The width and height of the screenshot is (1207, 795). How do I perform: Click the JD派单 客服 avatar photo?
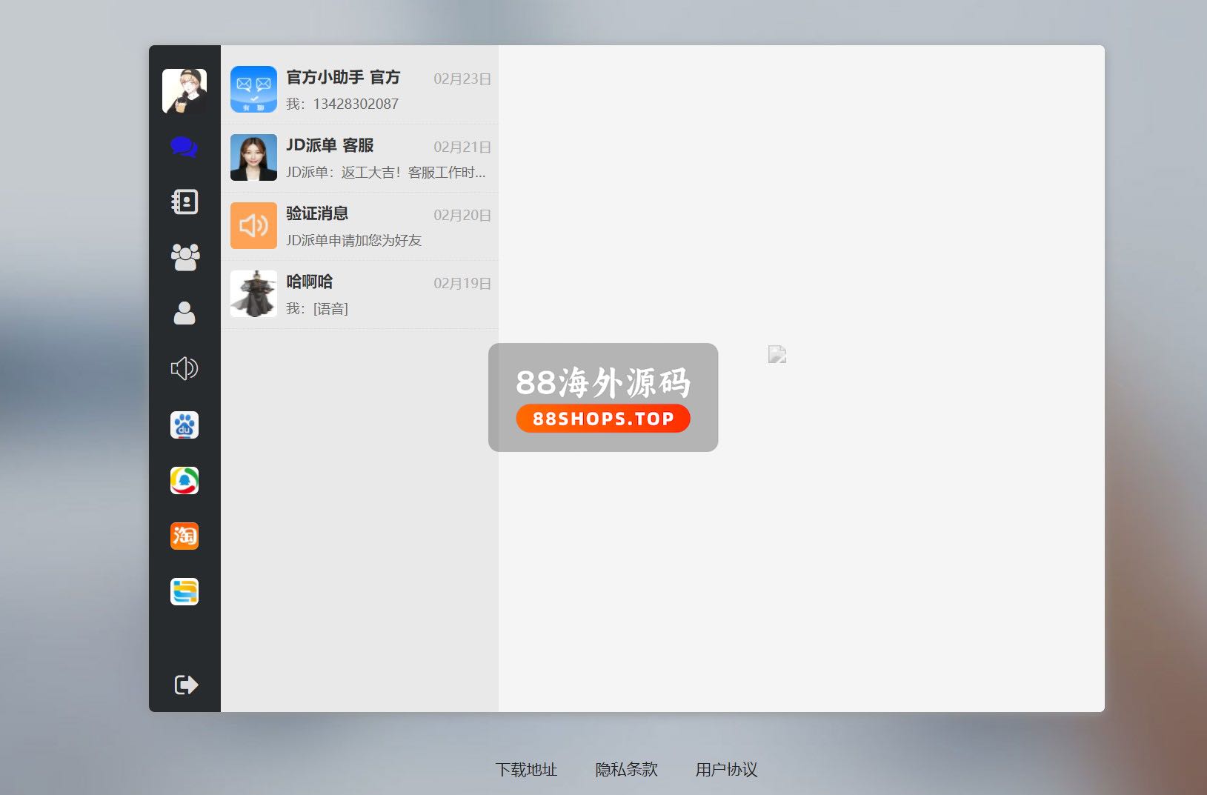tap(253, 158)
